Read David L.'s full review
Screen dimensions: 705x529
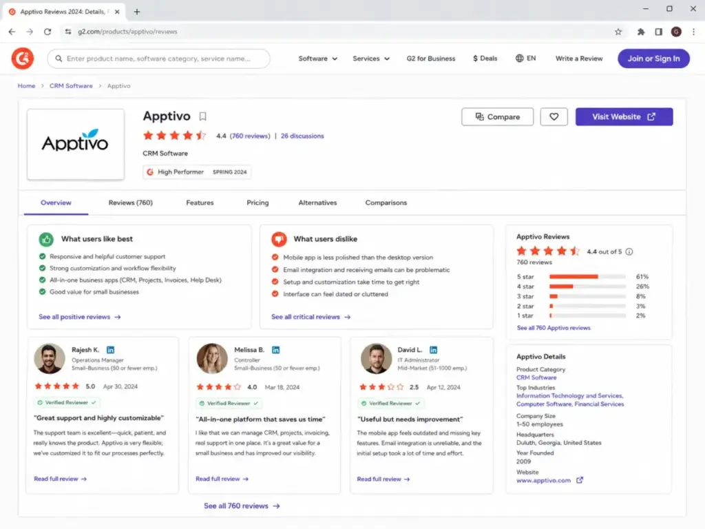pyautogui.click(x=383, y=479)
